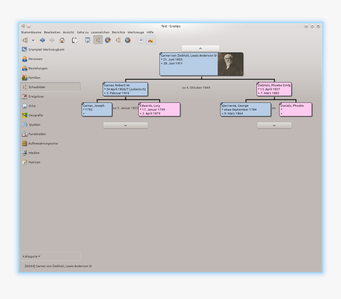
Task: Toggle the highlighted scissors icon toolbar button
Action: pos(150,40)
